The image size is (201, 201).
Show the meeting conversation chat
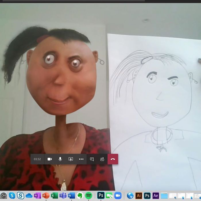92,159
